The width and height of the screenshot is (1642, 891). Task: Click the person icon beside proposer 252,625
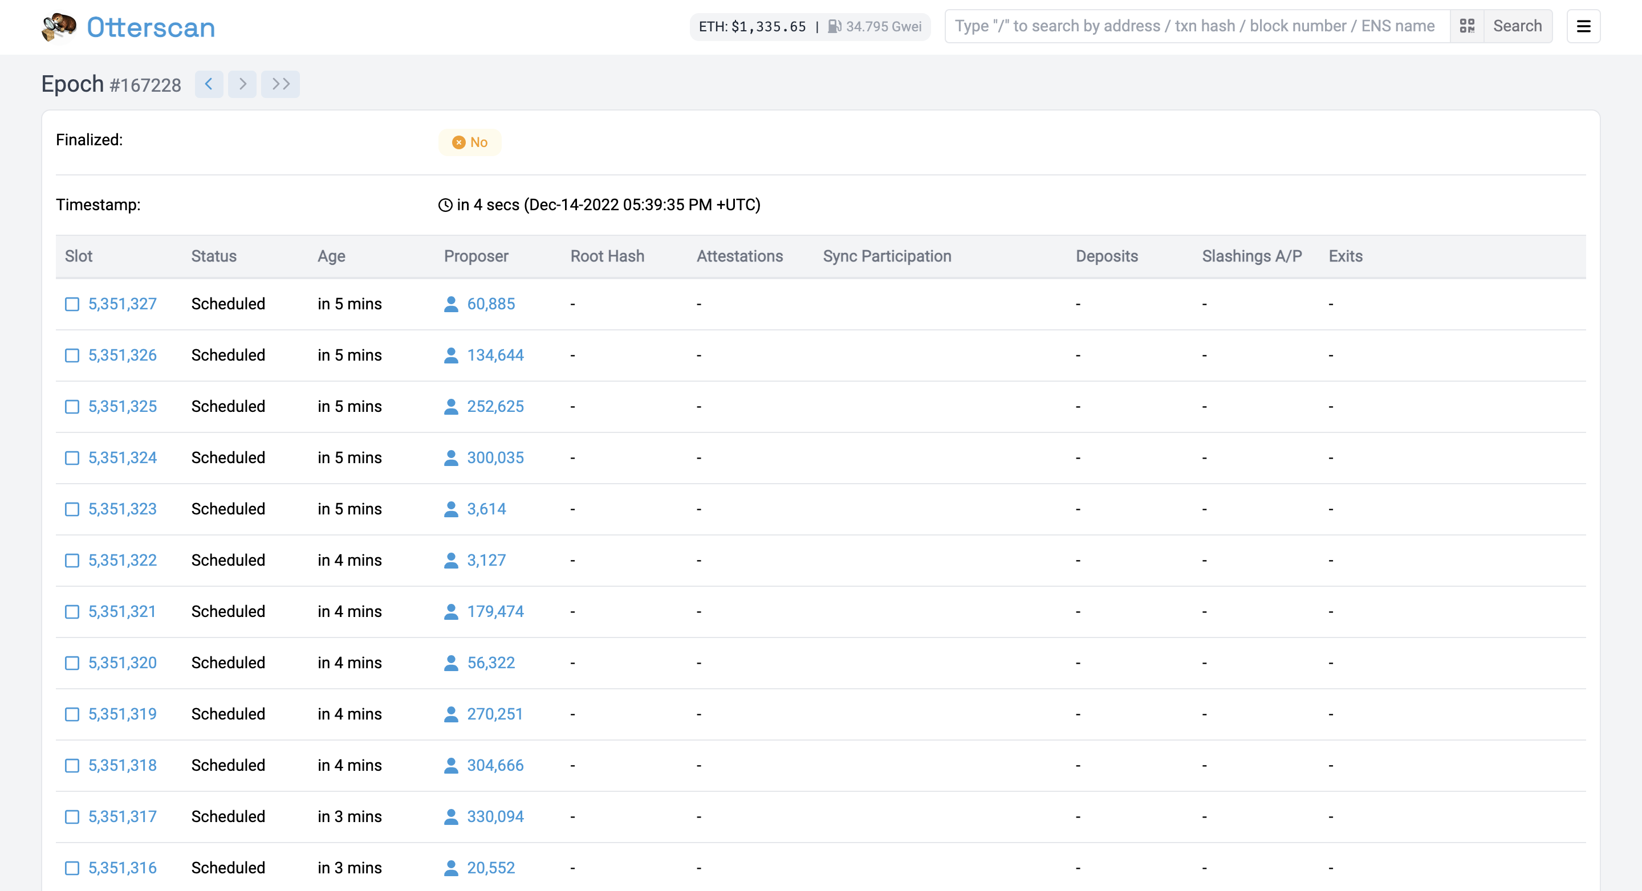pos(452,406)
